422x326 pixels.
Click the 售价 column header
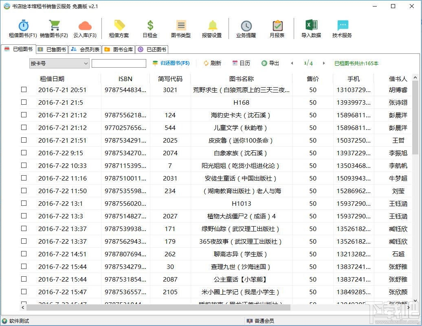(313, 79)
